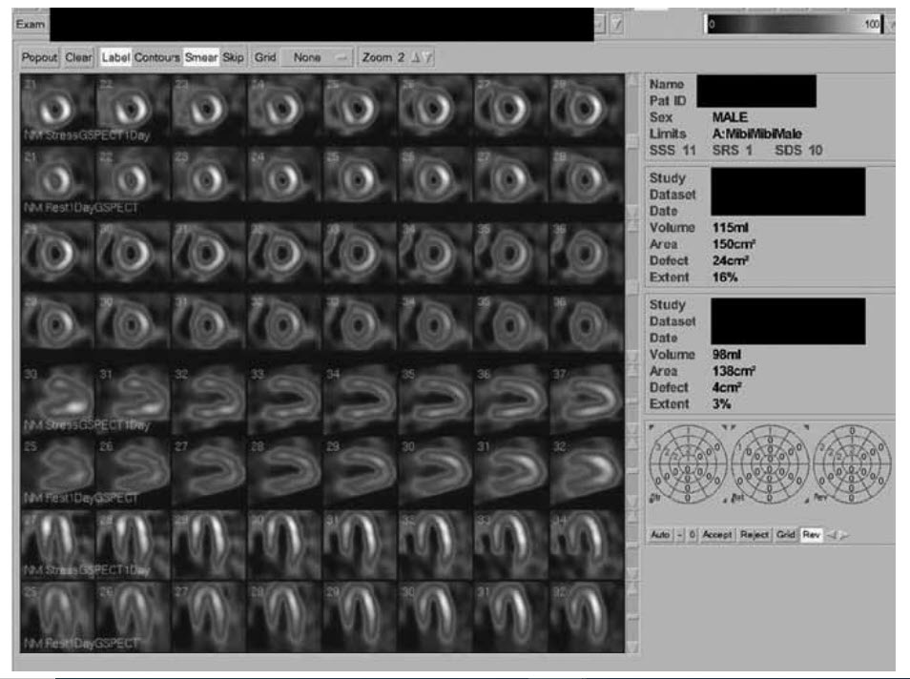Click the Accept button below the polar maps
This screenshot has width=910, height=679.
point(717,535)
